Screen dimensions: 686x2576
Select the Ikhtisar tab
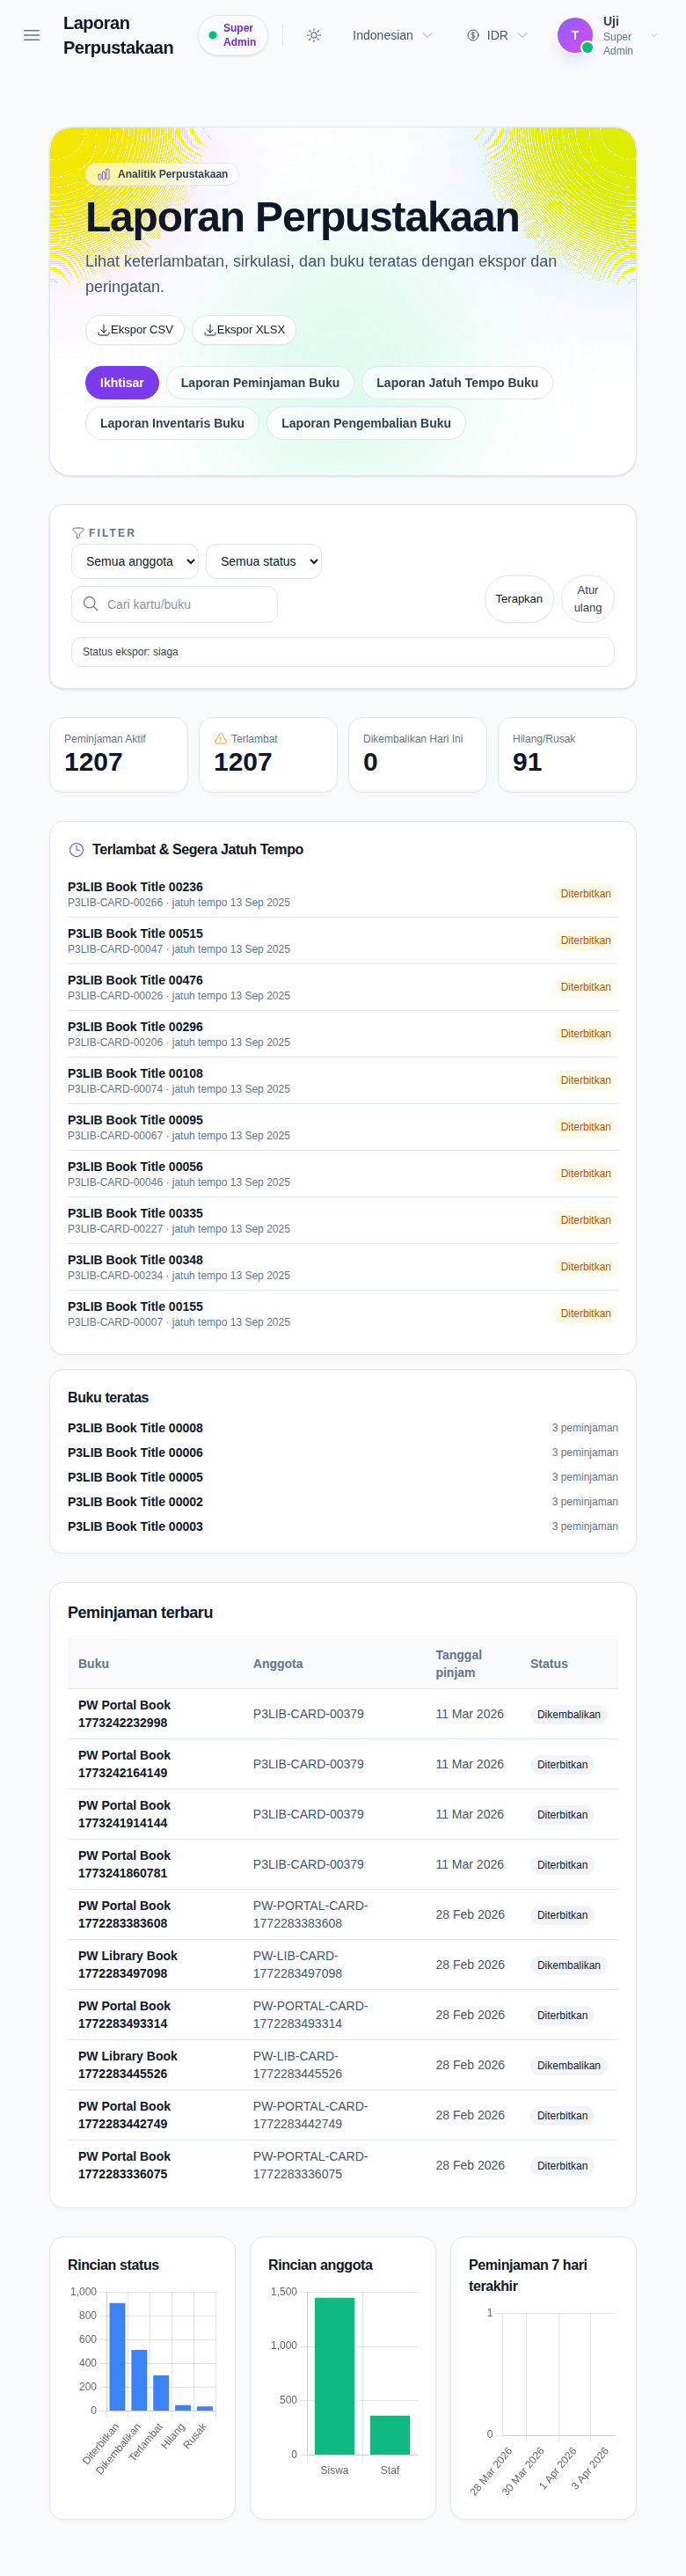click(122, 383)
